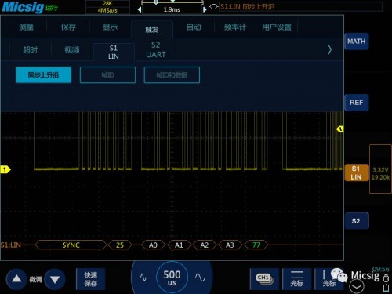Click channel 1 ground level marker
Viewport: 392px width, 294px height.
coord(5,169)
